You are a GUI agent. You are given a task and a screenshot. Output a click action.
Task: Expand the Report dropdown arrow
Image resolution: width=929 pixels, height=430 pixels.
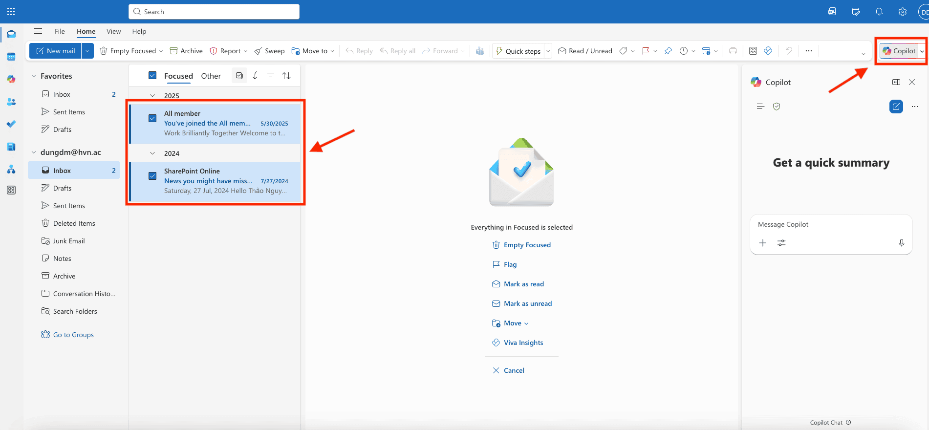pyautogui.click(x=245, y=51)
